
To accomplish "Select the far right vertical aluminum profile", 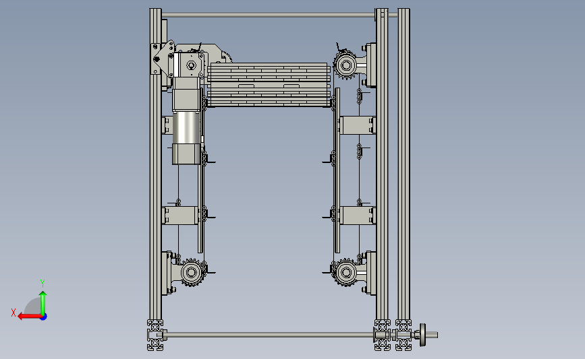I will click(x=403, y=164).
